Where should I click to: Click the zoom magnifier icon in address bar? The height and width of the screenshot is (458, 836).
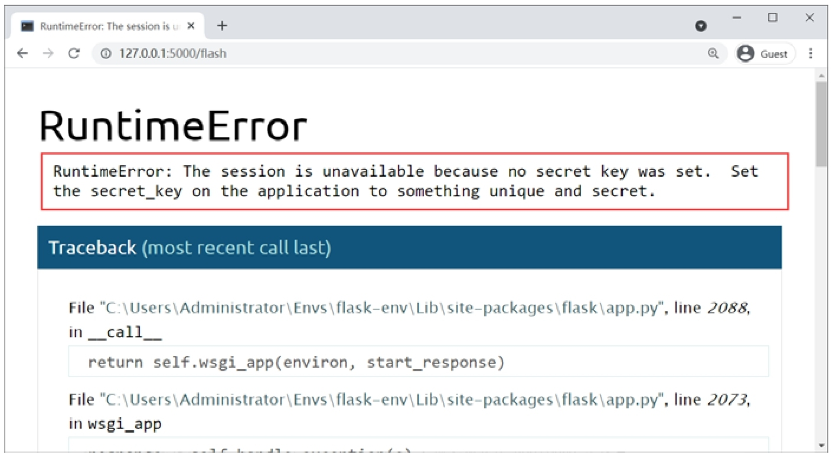[713, 53]
